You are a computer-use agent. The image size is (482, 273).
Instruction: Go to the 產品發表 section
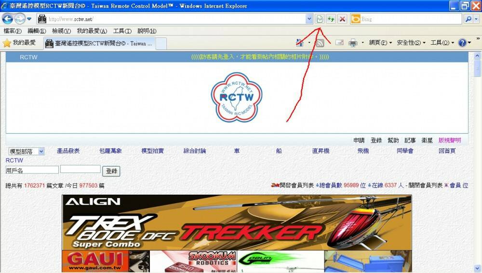click(68, 151)
